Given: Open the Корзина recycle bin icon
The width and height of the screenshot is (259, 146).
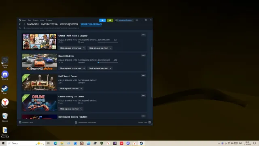Looking at the screenshot, I should 5,117.
